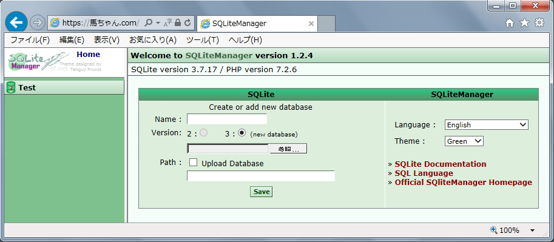Open the 表示(V) menu
Image resolution: width=554 pixels, height=242 pixels.
click(107, 40)
